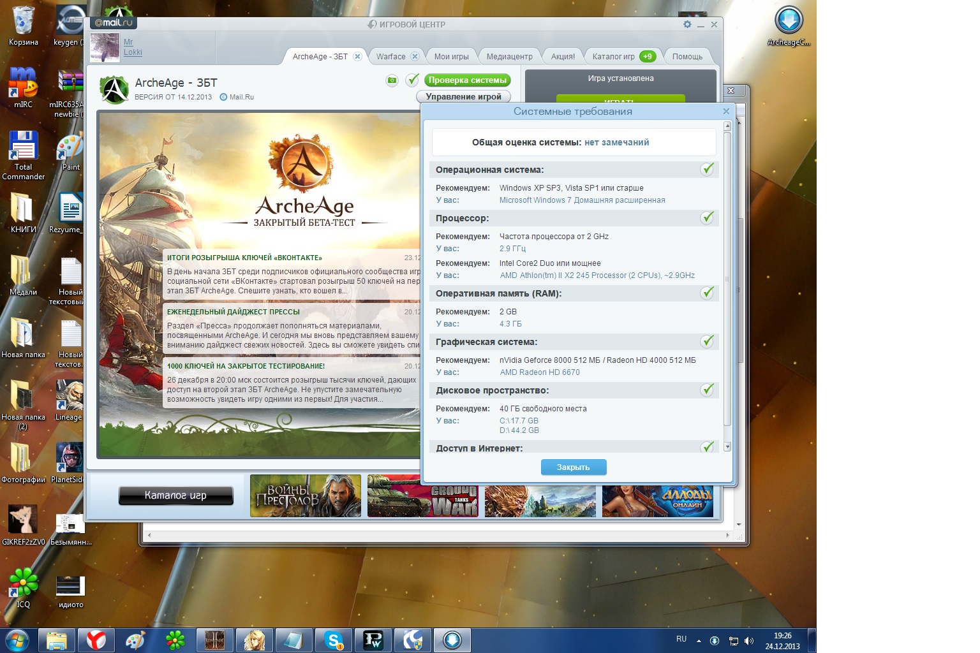Click the Процессор checkmark icon
The width and height of the screenshot is (980, 653).
pyautogui.click(x=707, y=217)
